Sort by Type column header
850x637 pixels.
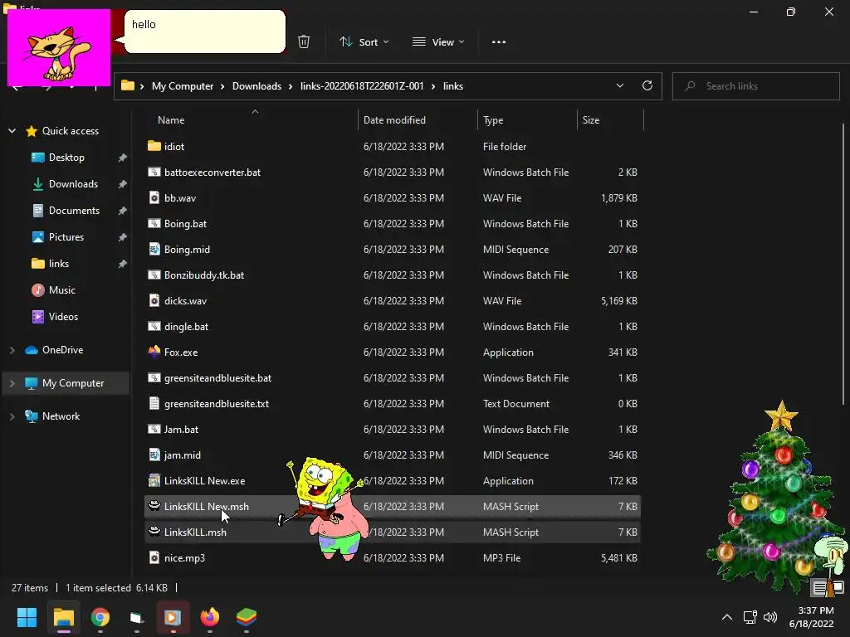[493, 120]
